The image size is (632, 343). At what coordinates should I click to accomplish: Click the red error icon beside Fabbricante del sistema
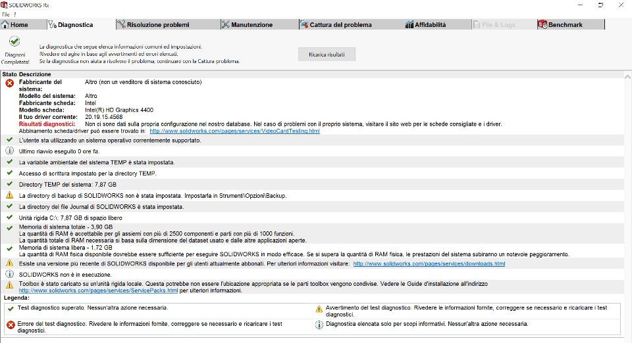[x=10, y=83]
